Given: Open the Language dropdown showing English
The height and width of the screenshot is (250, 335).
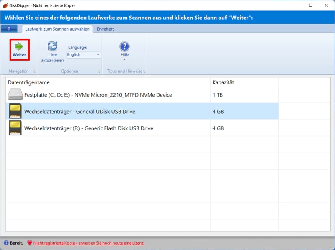Looking at the screenshot, I should (84, 55).
